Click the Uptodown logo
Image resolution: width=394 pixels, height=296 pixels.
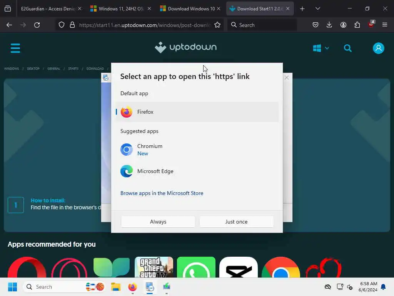[x=186, y=47]
